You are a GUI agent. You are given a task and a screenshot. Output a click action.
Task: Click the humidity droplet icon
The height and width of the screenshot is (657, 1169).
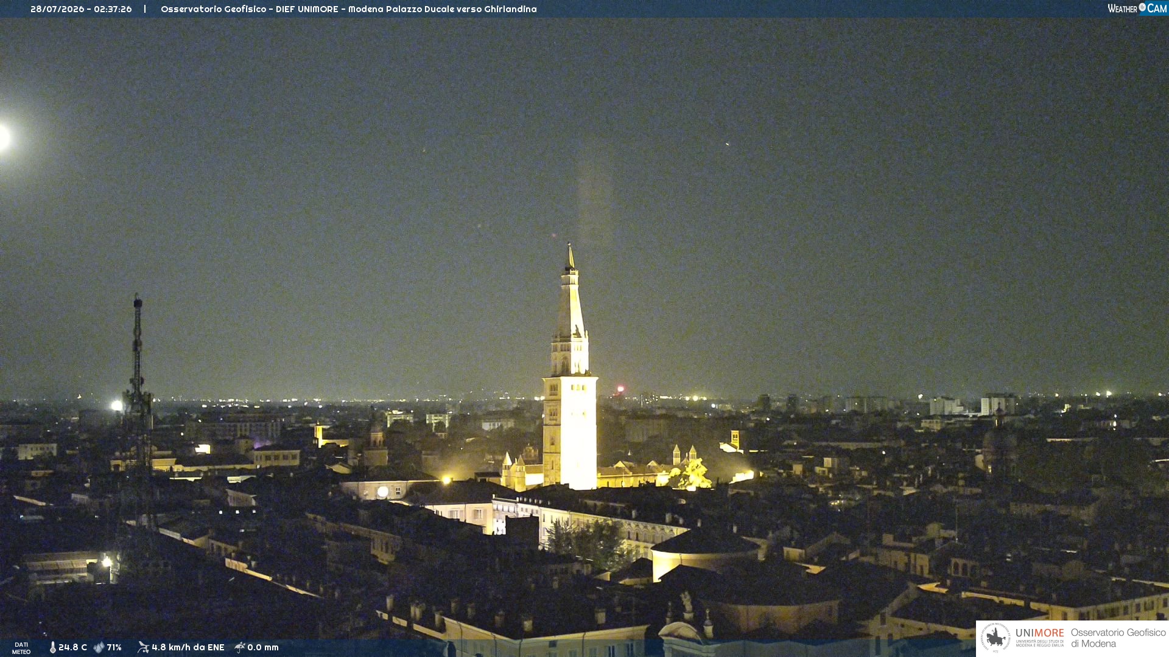(99, 647)
